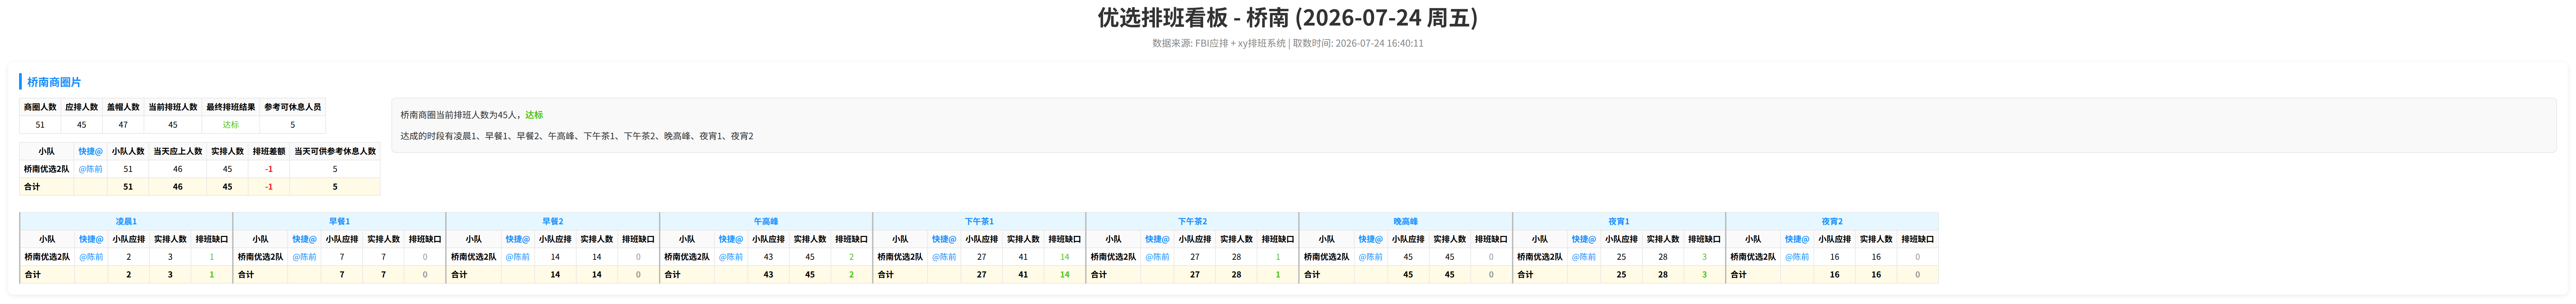Select the 夜宵2 time slot heading
Viewport: 2576px width, 304px height.
pos(1832,221)
